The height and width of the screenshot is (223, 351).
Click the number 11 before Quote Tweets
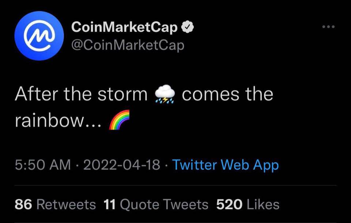tap(110, 205)
